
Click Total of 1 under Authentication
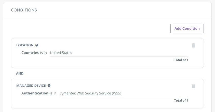coord(181,101)
